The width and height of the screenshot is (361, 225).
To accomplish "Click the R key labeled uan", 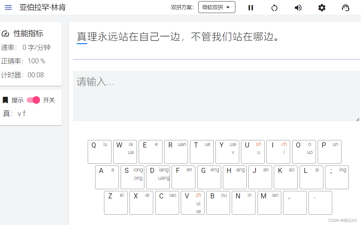I will (176, 152).
